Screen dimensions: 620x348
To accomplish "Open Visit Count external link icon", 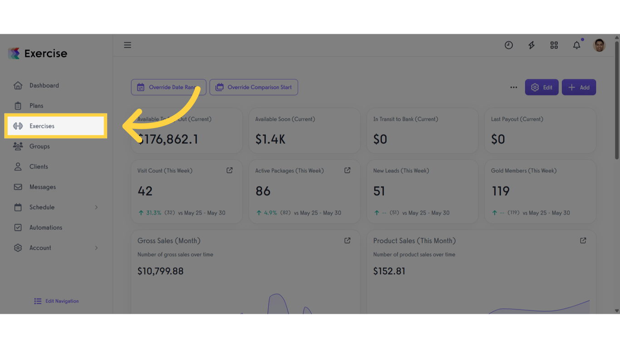I will pos(230,170).
